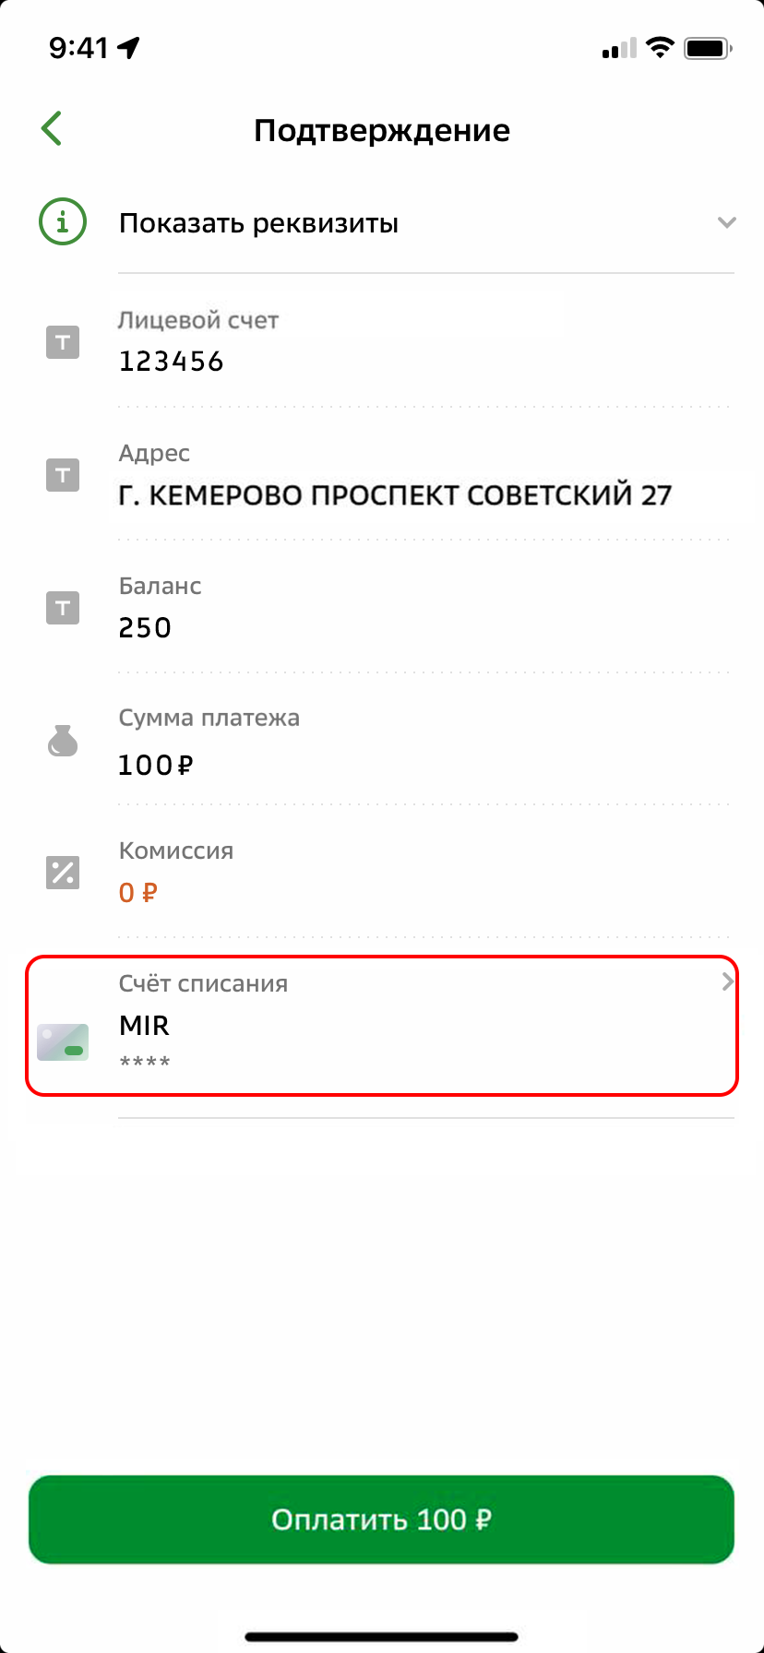764x1653 pixels.
Task: Tap the Wi-Fi icon in status bar
Action: click(x=660, y=48)
